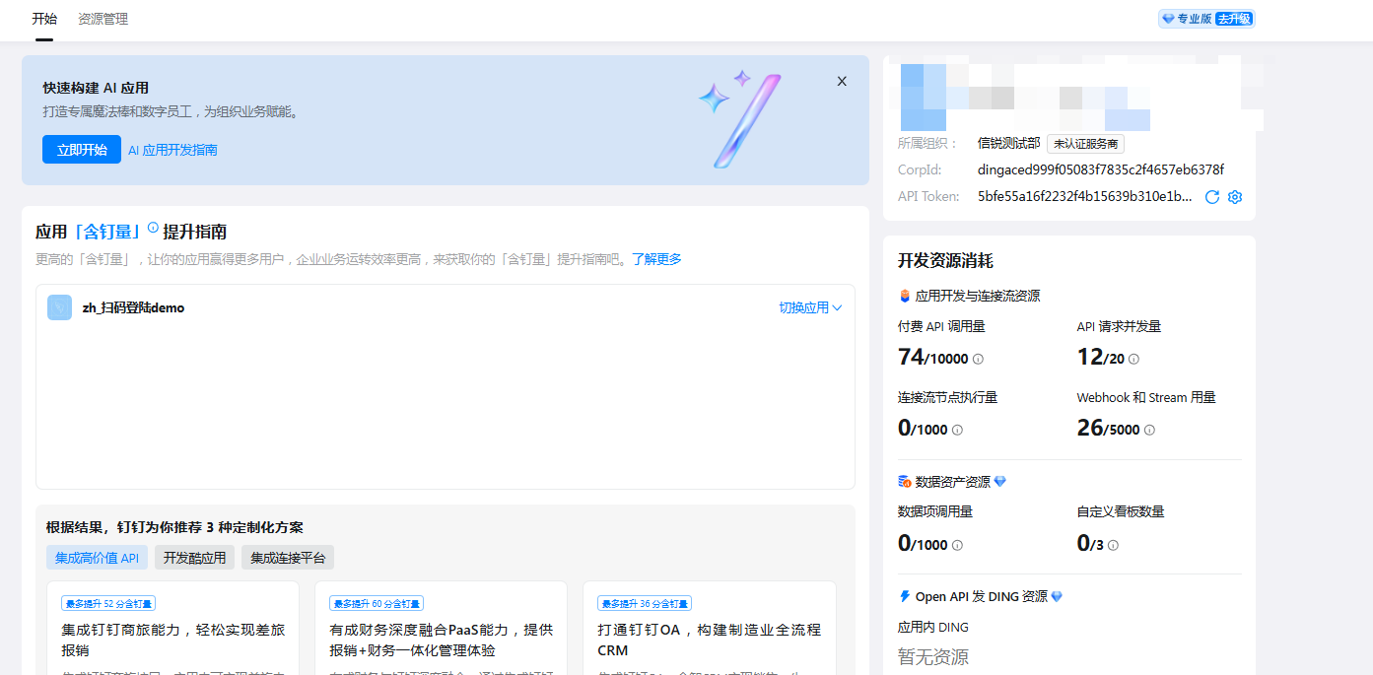Click the 付费 API 调用量 label

[x=941, y=326]
